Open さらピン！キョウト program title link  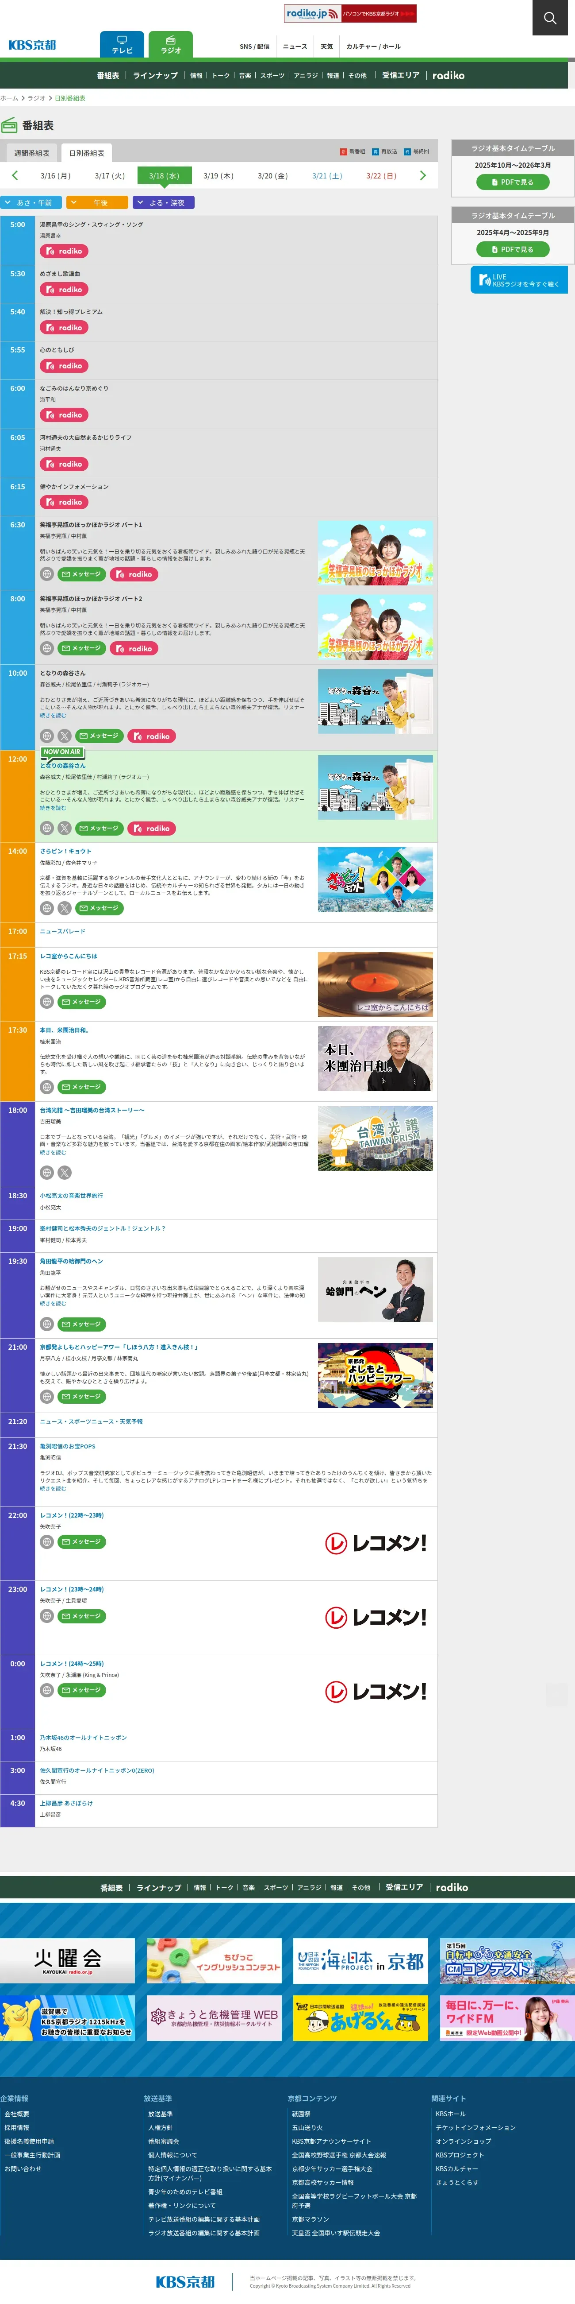pos(65,852)
